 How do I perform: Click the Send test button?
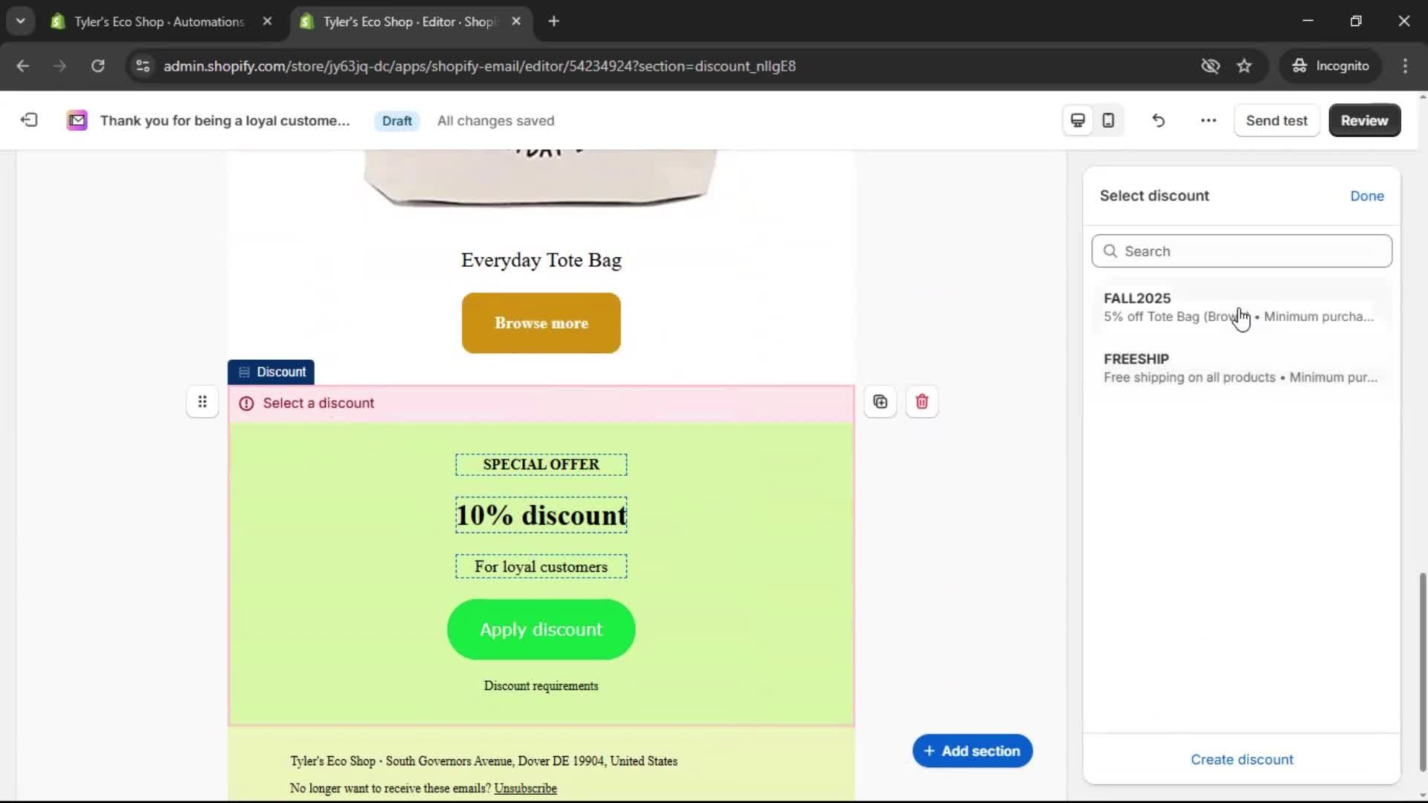pos(1276,120)
